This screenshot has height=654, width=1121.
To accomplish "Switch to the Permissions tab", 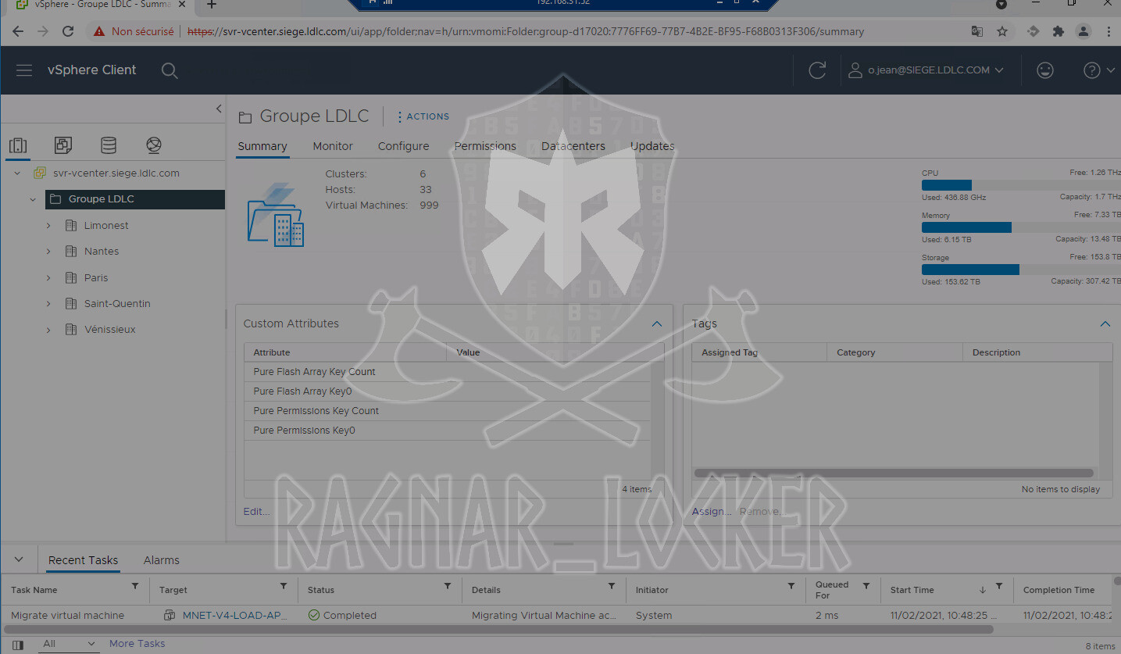I will (x=485, y=146).
